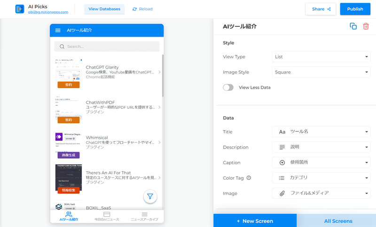Image resolution: width=376 pixels, height=227 pixels.
Task: Open 今日のAIニュース bottom navigation tab
Action: tap(107, 216)
